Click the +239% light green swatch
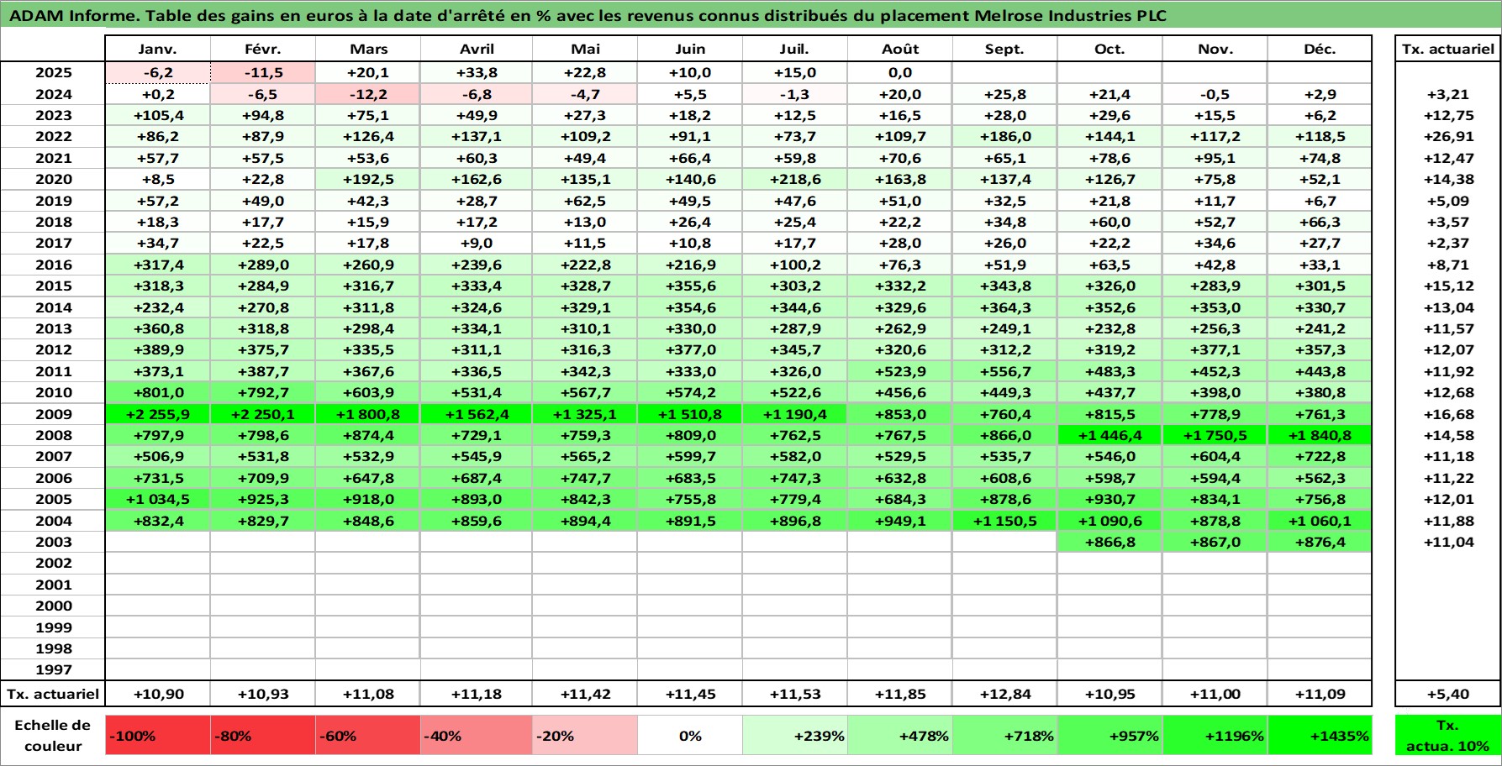The height and width of the screenshot is (766, 1502). [x=795, y=736]
